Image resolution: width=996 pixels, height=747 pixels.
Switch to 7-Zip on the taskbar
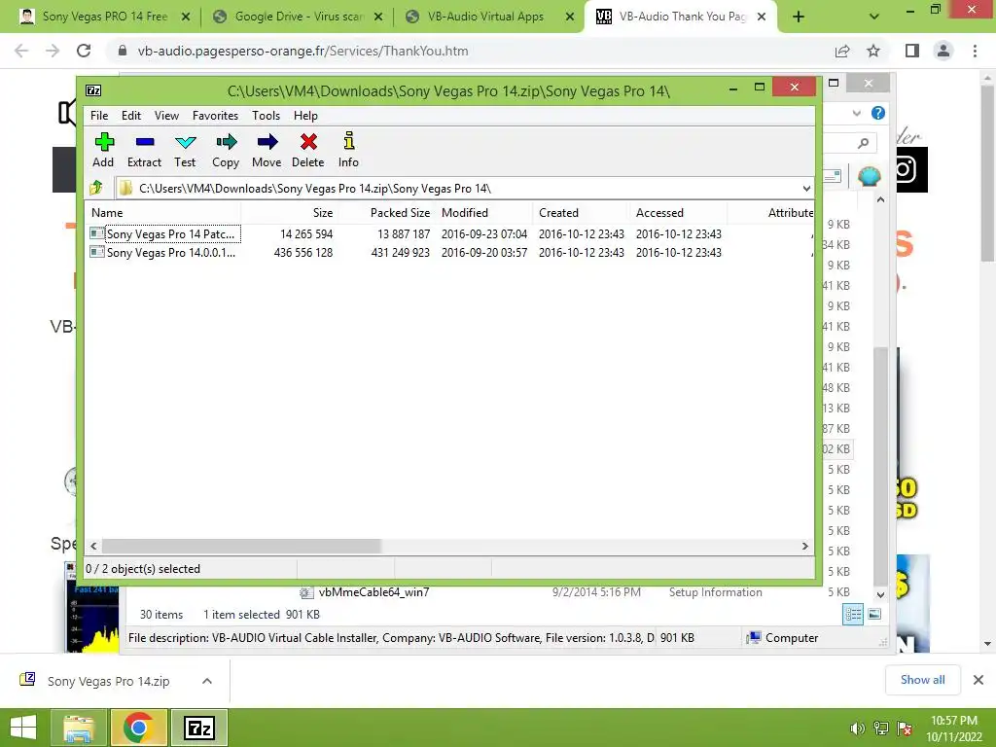(198, 728)
